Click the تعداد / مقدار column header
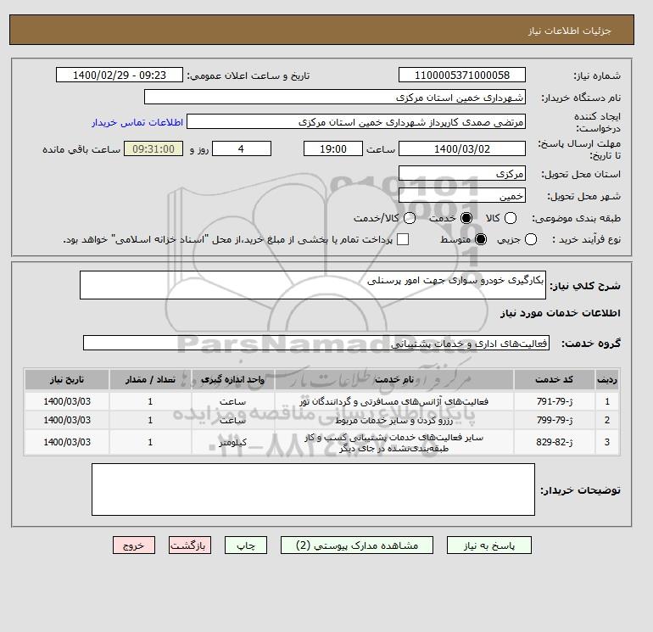 [x=150, y=379]
